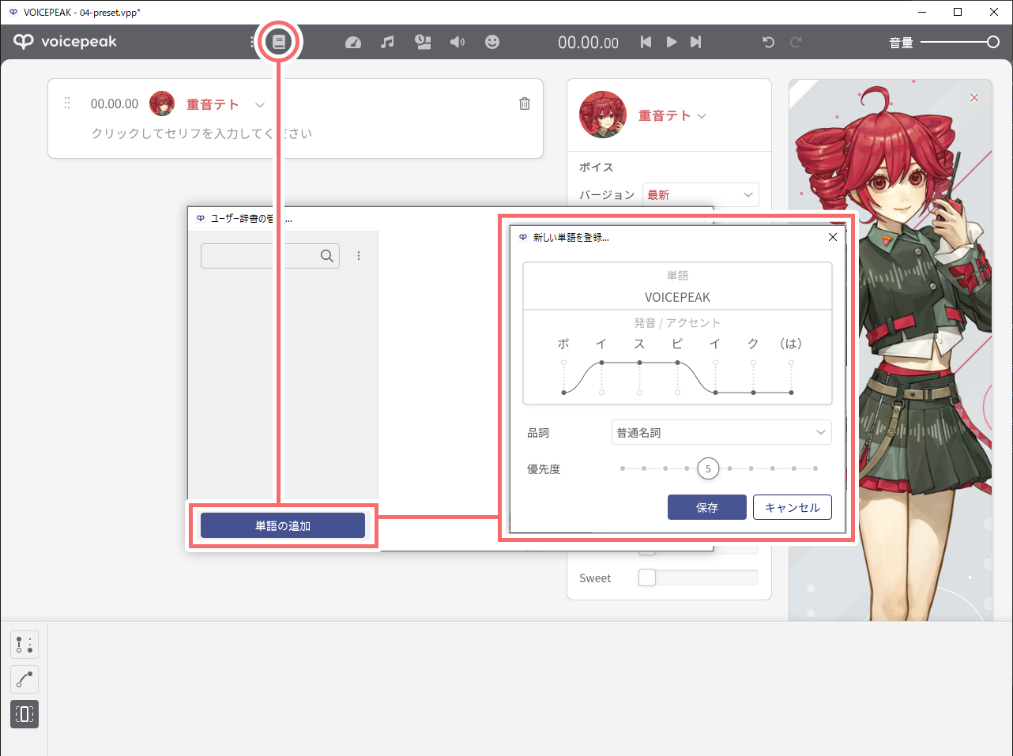Open the smiley face emotion icon
1013x756 pixels.
tap(492, 42)
